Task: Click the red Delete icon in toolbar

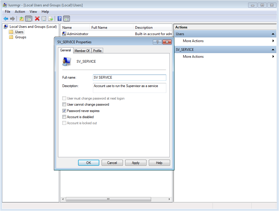Action: coord(37,19)
